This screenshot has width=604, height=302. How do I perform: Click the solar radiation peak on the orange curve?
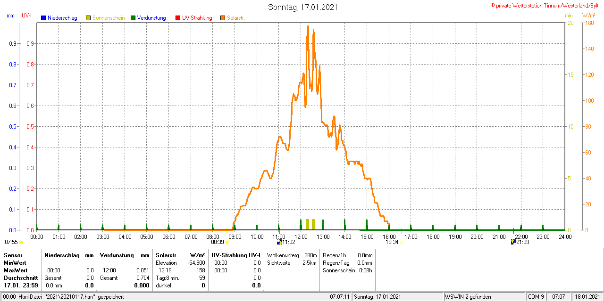click(308, 26)
